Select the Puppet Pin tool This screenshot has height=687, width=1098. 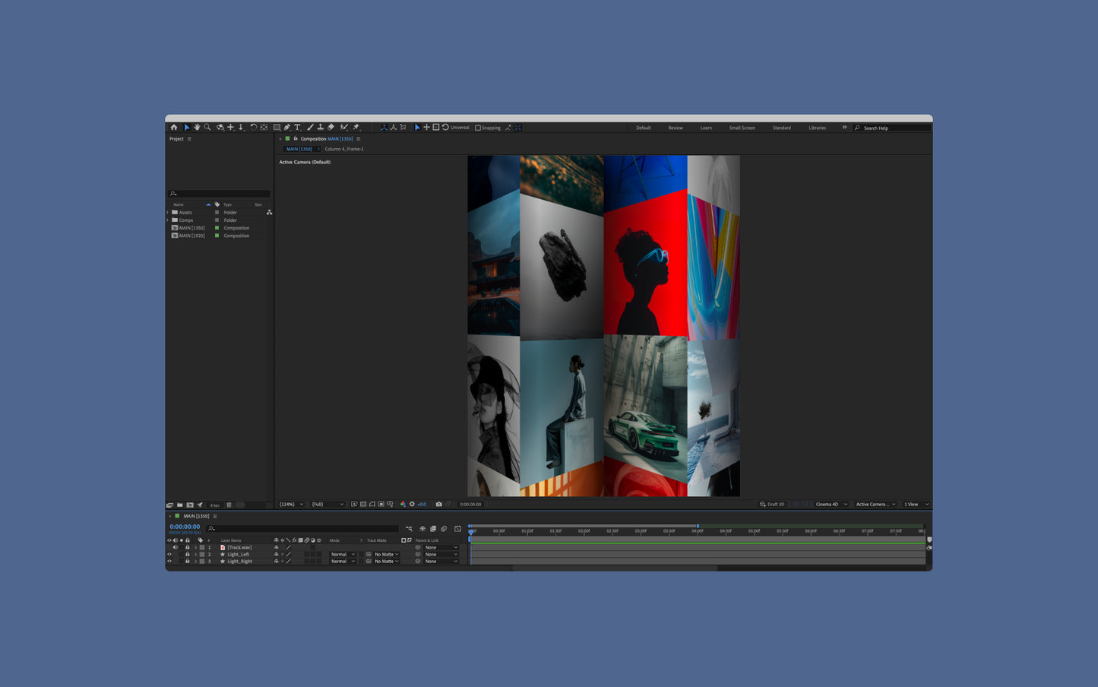356,128
